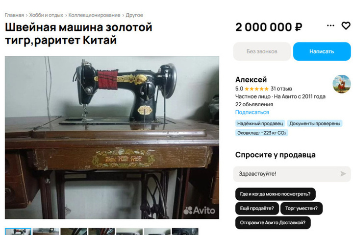Select the second photo thumbnail
Image resolution: width=353 pixels, height=235 pixels.
tap(46, 232)
